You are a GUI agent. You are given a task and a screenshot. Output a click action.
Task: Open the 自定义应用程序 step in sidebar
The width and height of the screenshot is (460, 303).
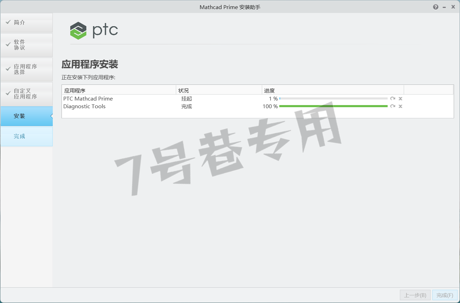click(27, 94)
